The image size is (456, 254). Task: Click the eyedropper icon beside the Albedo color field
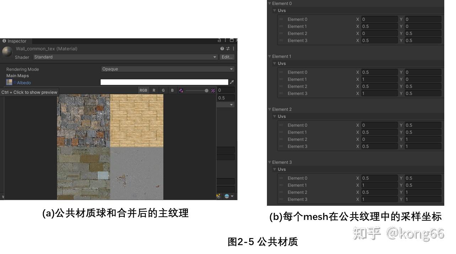231,82
